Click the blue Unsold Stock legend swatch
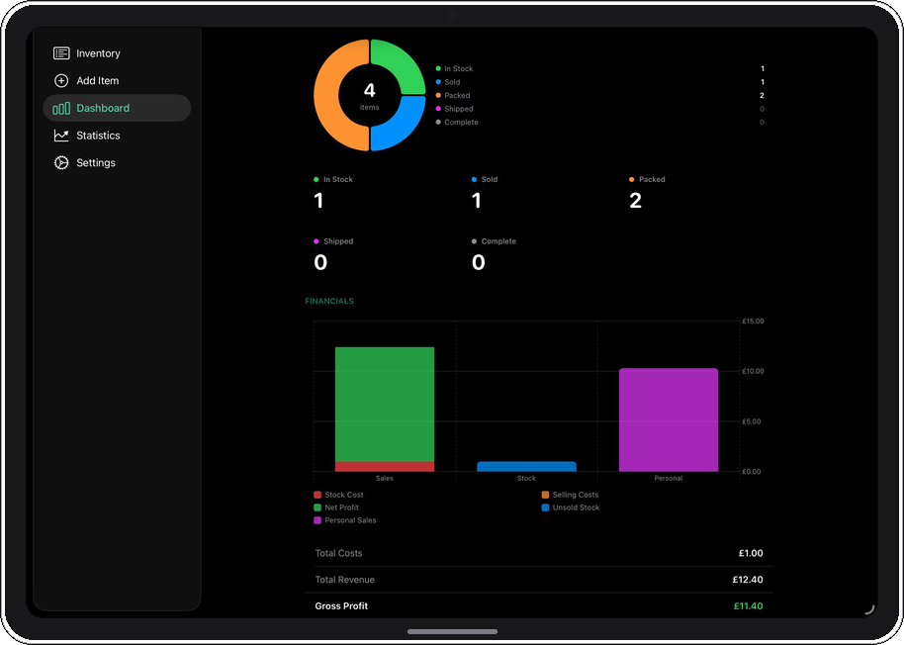This screenshot has height=645, width=904. pyautogui.click(x=545, y=507)
